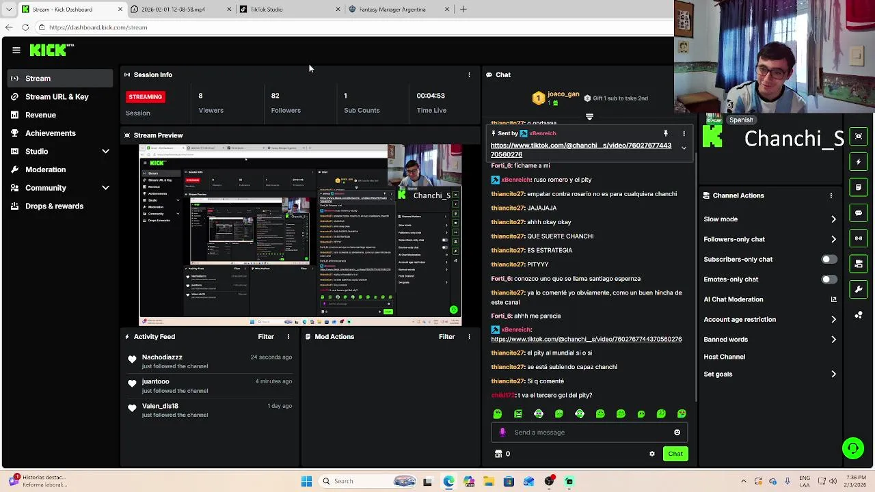Click the emoji picker in the message box
The image size is (875, 492).
pos(677,432)
